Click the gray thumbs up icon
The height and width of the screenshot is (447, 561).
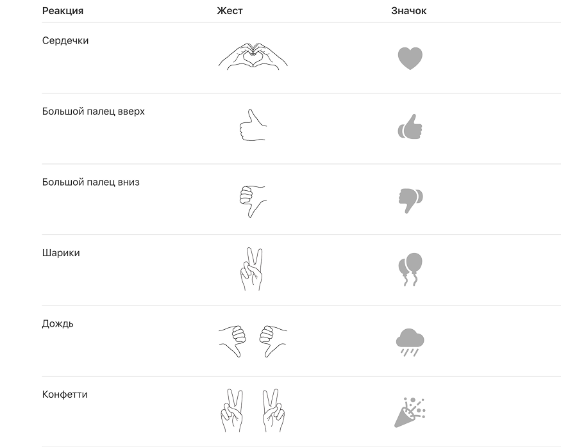tap(410, 128)
